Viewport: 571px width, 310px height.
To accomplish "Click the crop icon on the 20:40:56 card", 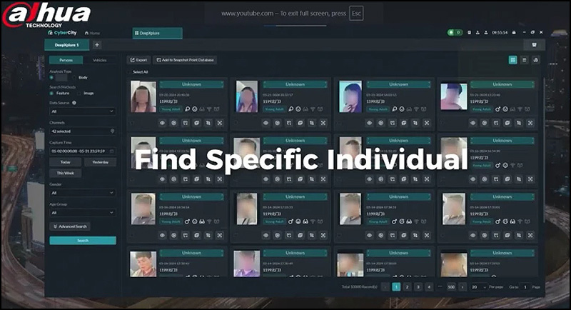I will point(208,123).
